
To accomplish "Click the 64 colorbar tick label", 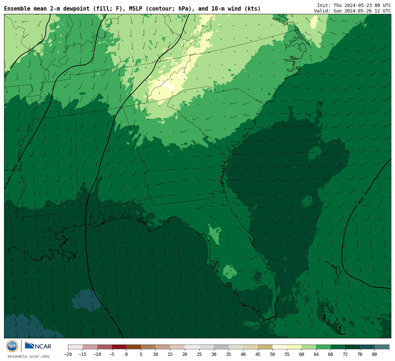I will pyautogui.click(x=316, y=354).
